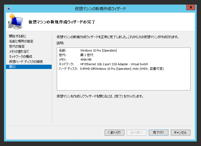The image size is (201, 146).
Task: Click the wizard icon in the title bar
Action: pyautogui.click(x=8, y=8)
